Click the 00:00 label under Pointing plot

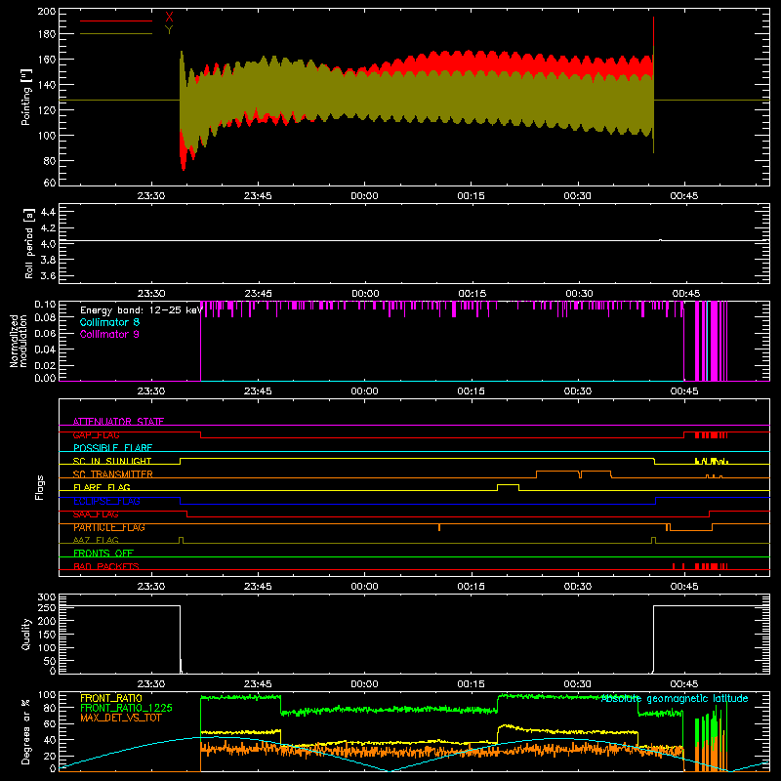(x=364, y=196)
